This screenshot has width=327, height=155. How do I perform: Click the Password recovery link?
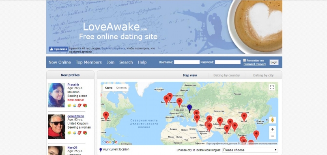click(x=255, y=64)
